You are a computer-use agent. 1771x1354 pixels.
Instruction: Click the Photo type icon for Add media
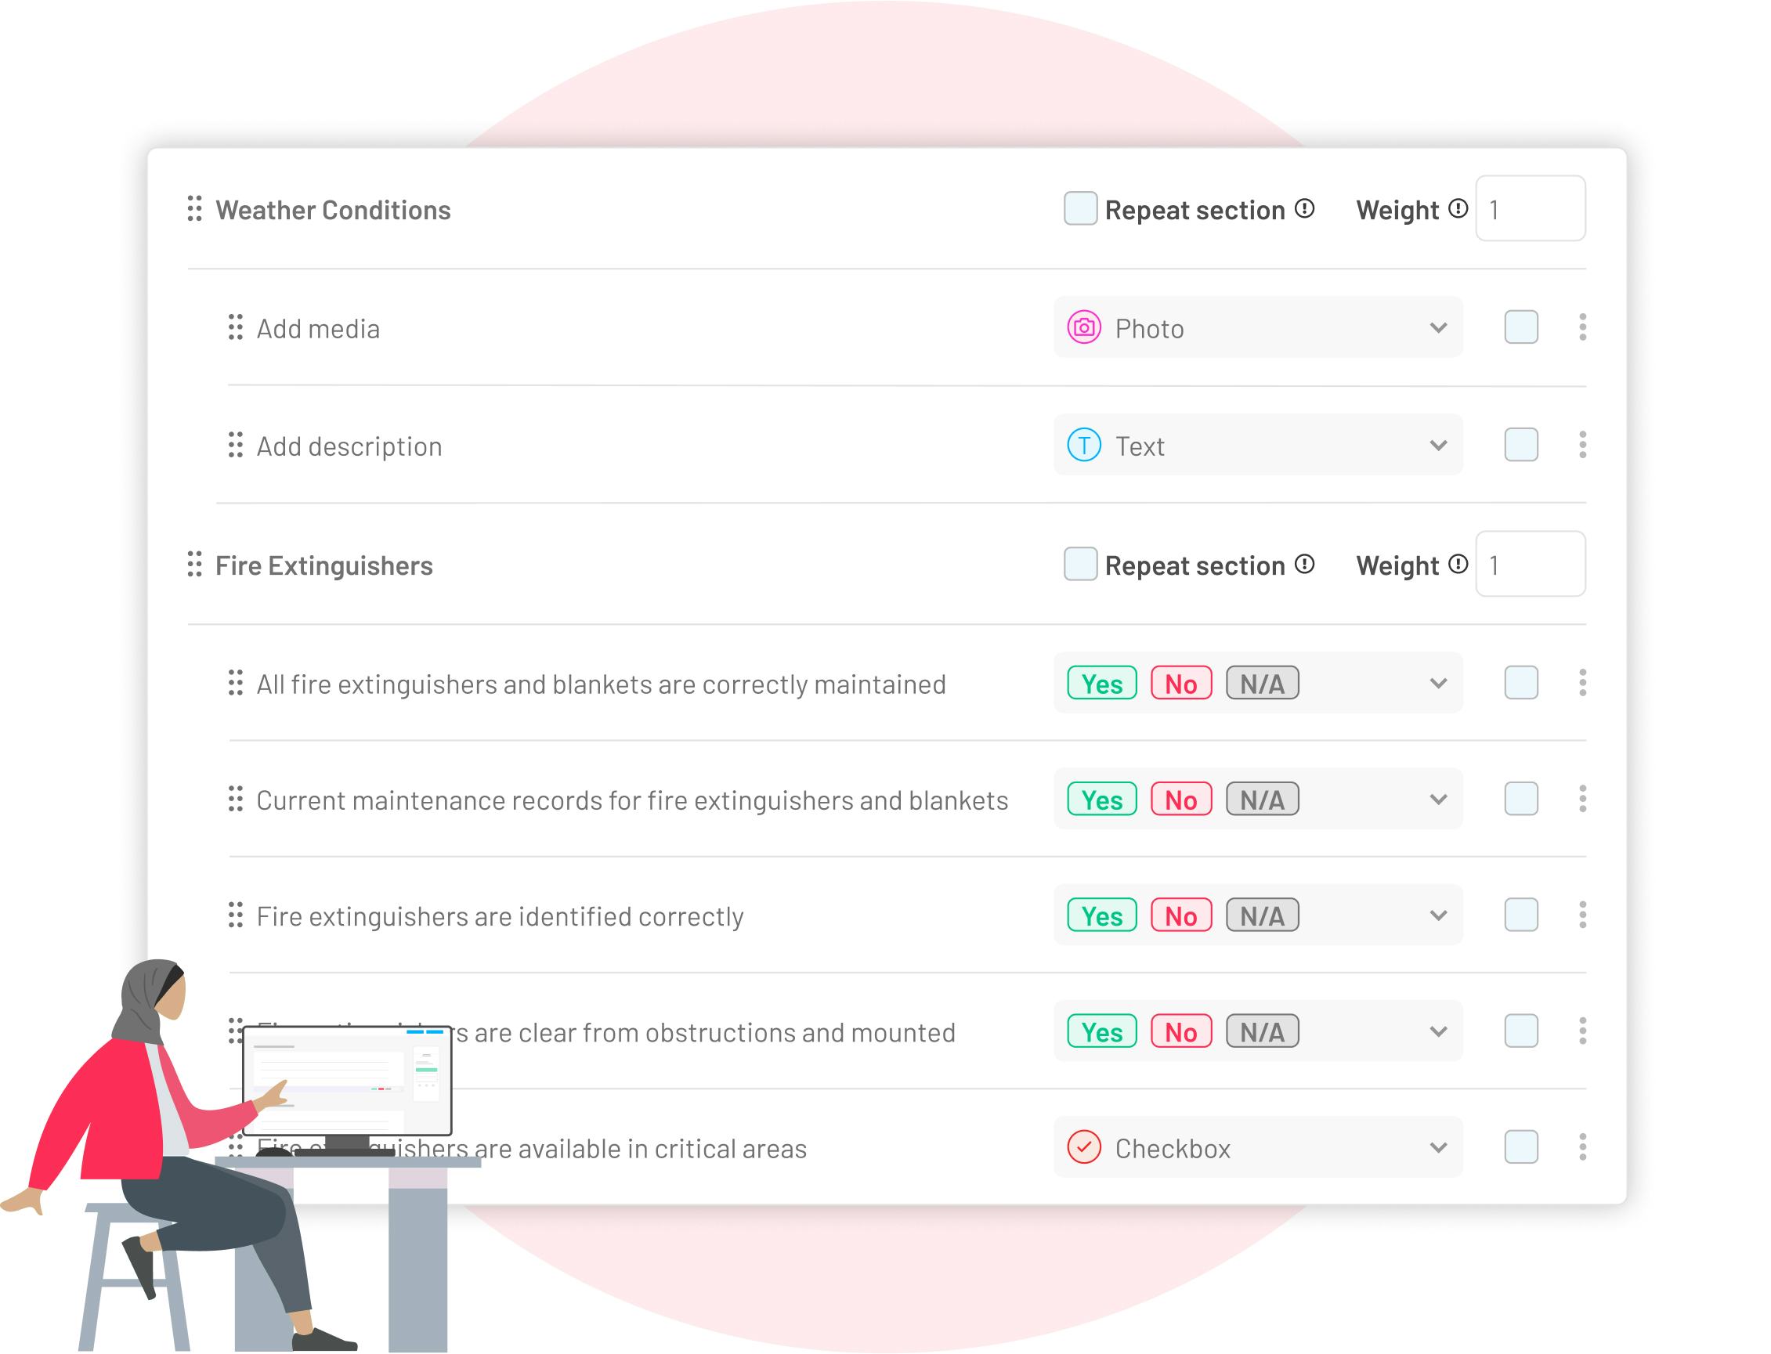pyautogui.click(x=1086, y=329)
